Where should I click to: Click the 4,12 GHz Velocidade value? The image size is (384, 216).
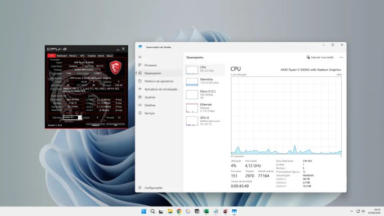[x=253, y=166]
